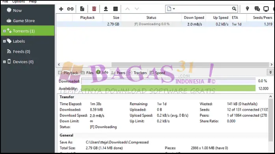The image size is (275, 154).
Task: Select Torrents (1) in sidebar
Action: (28, 31)
